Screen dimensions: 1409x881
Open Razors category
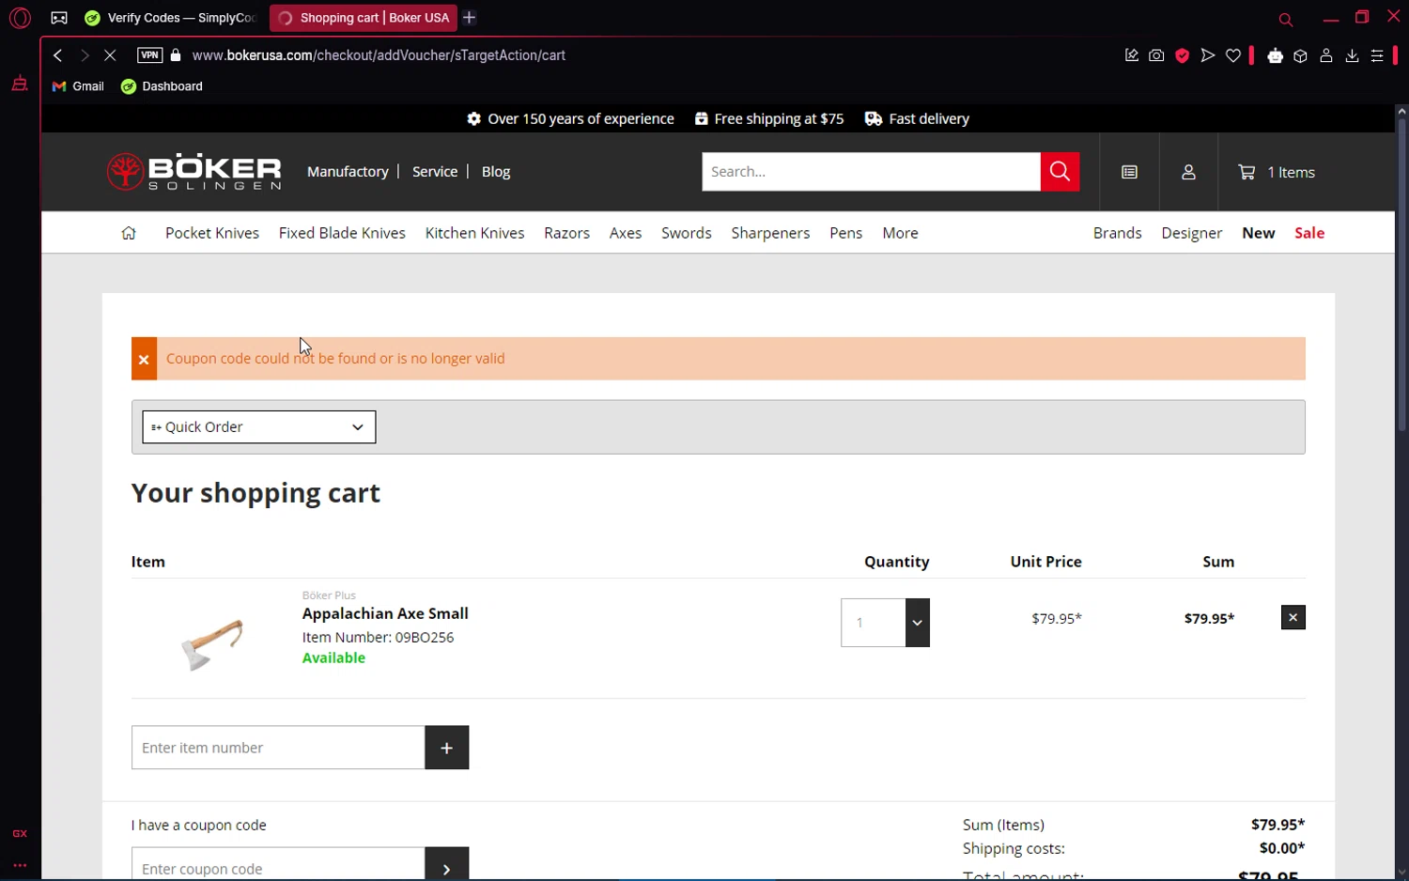click(566, 233)
